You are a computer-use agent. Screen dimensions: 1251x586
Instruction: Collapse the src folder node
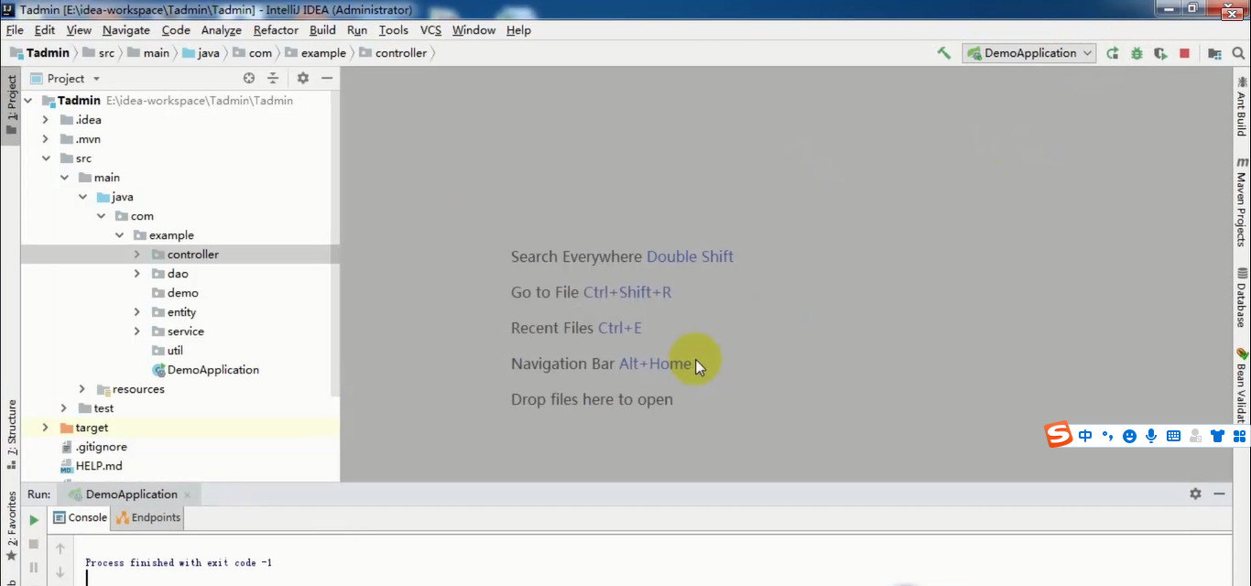tap(46, 158)
